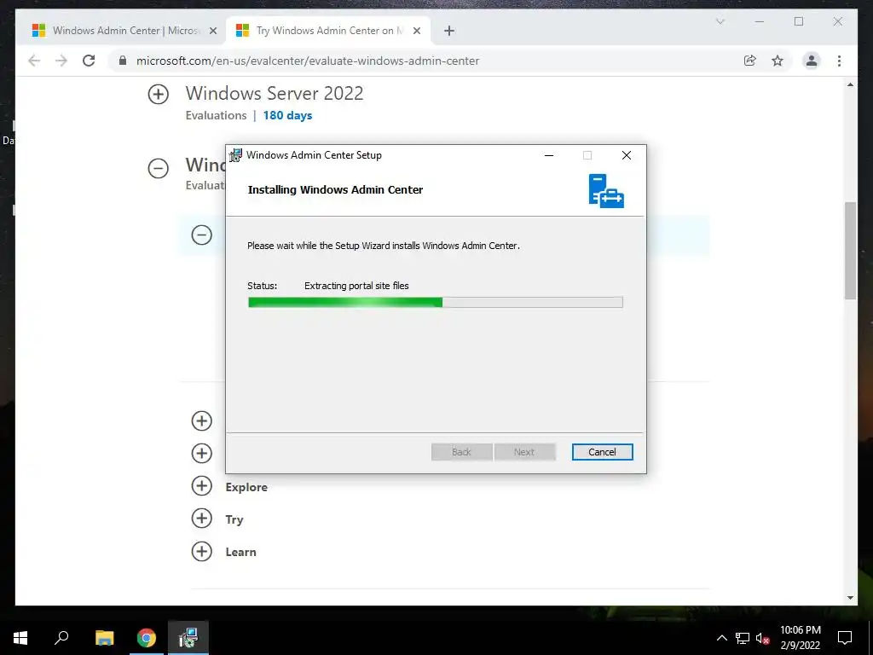The image size is (873, 655).
Task: Open the Windows Start menu
Action: [x=20, y=638]
